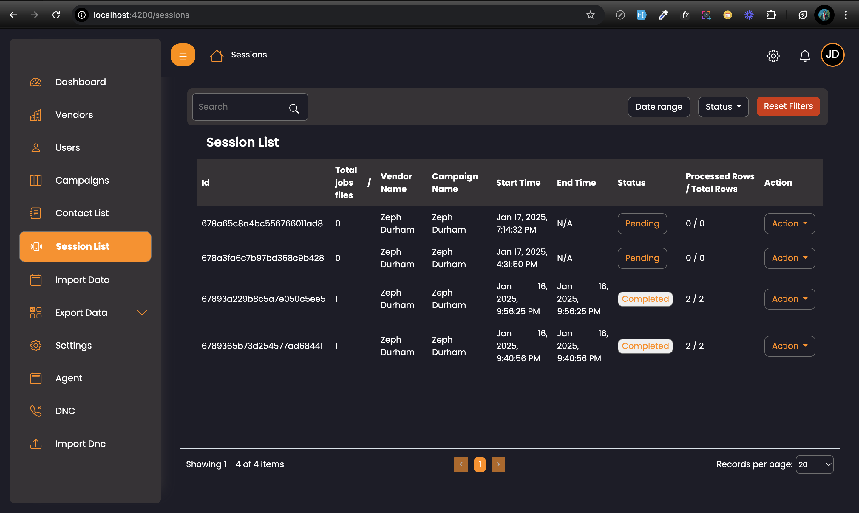
Task: Focus the Search input field
Action: pos(250,107)
